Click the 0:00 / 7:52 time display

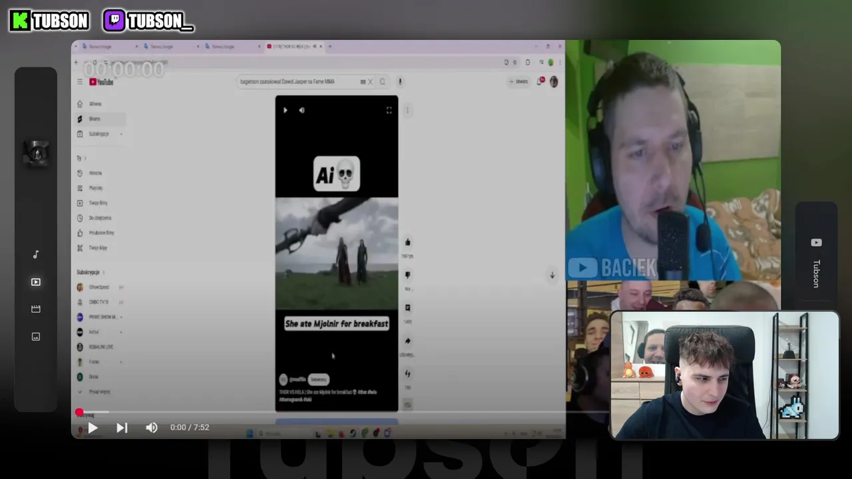click(190, 427)
